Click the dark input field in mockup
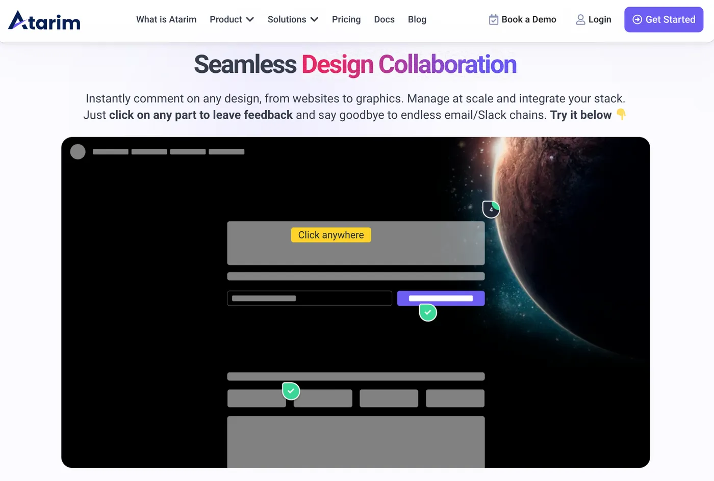 tap(309, 298)
